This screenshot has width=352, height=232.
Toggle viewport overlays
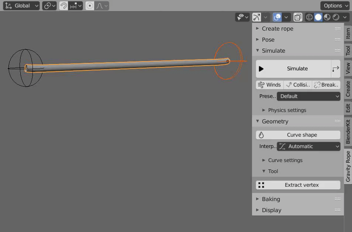277,17
